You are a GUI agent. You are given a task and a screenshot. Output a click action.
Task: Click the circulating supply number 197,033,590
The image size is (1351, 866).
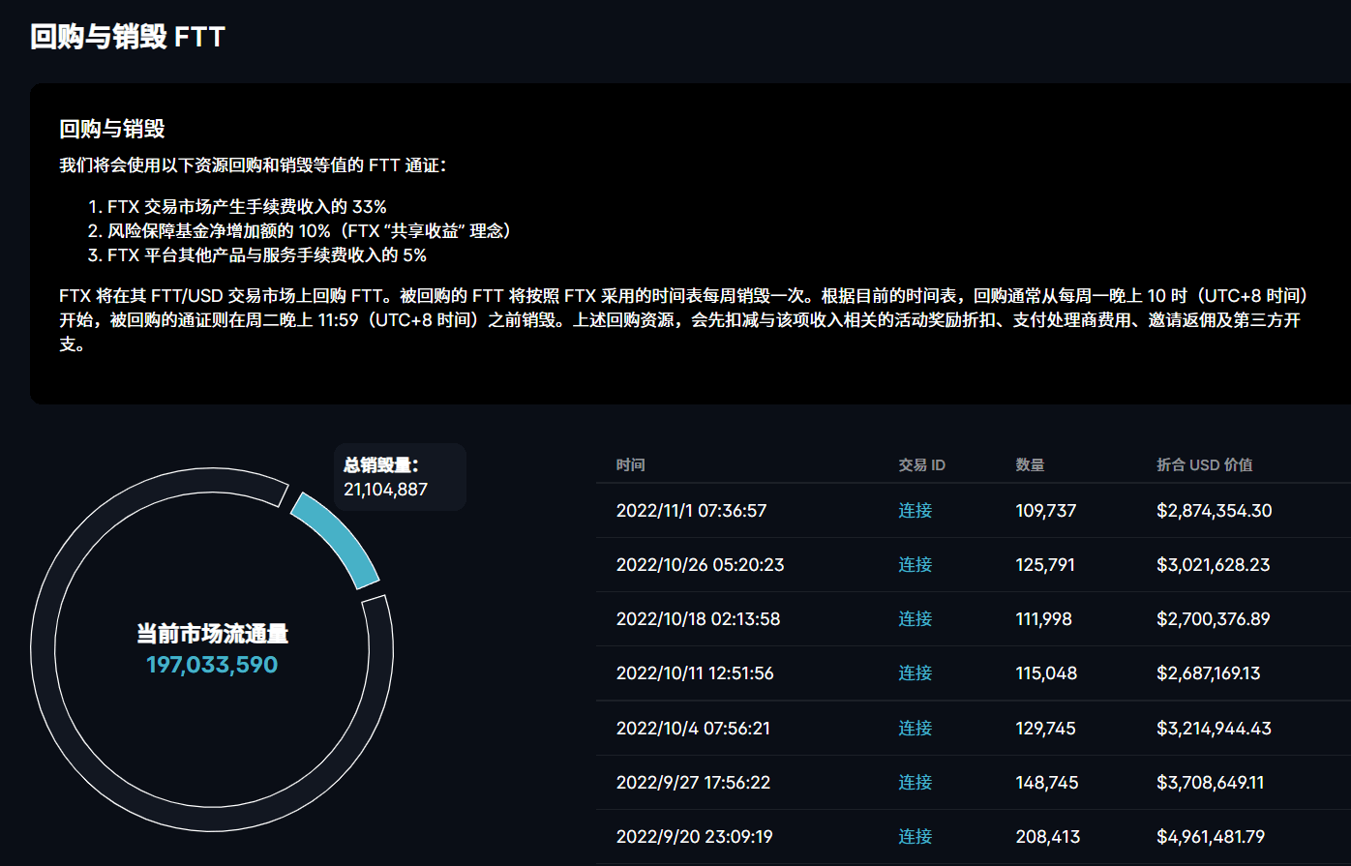[213, 665]
